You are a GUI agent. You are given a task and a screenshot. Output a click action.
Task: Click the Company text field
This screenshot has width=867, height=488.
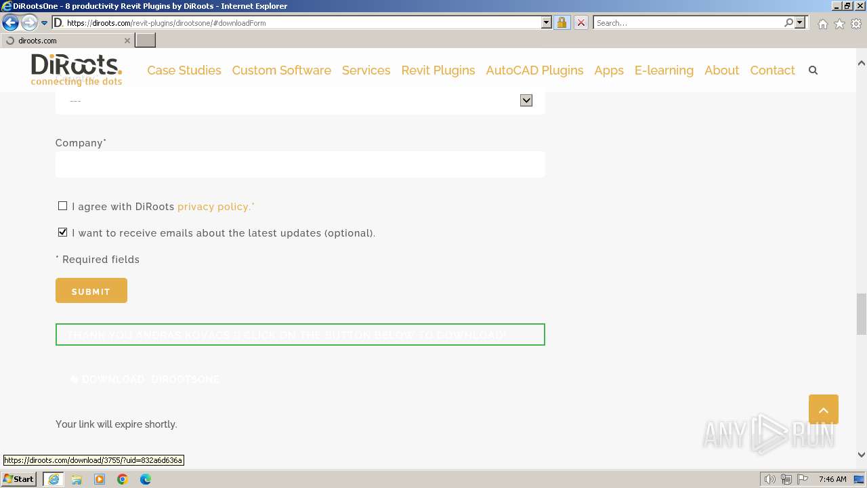click(300, 165)
